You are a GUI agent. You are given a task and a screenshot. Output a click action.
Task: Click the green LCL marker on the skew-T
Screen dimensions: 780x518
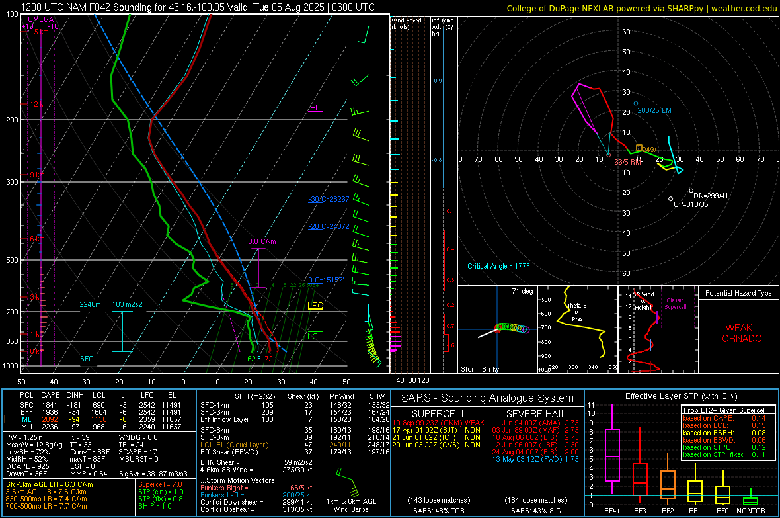tap(315, 336)
